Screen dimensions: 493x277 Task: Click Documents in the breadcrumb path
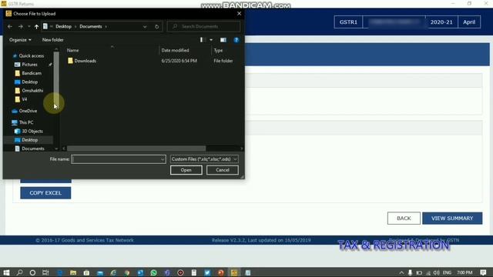[x=91, y=27]
